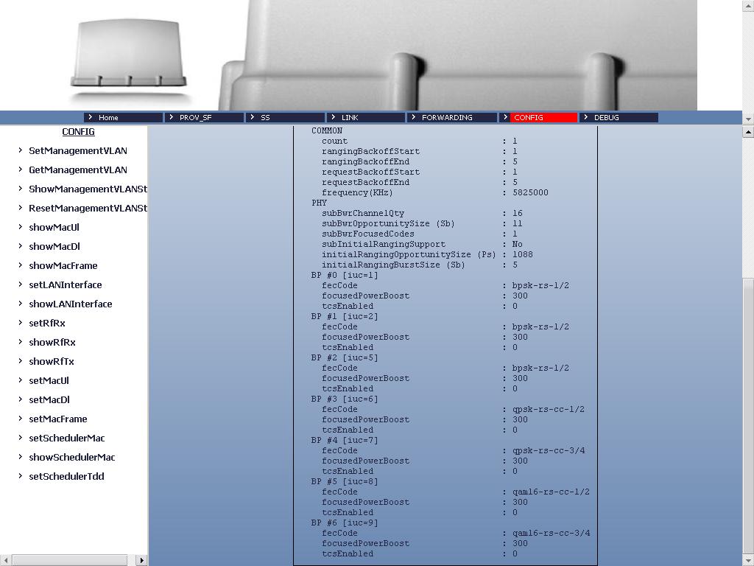The image size is (754, 566).
Task: Click the arrow bullet beside setLANInterface
Action: tap(20, 284)
